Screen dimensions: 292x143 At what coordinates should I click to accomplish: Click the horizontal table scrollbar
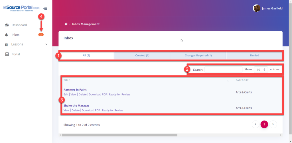pos(119,135)
